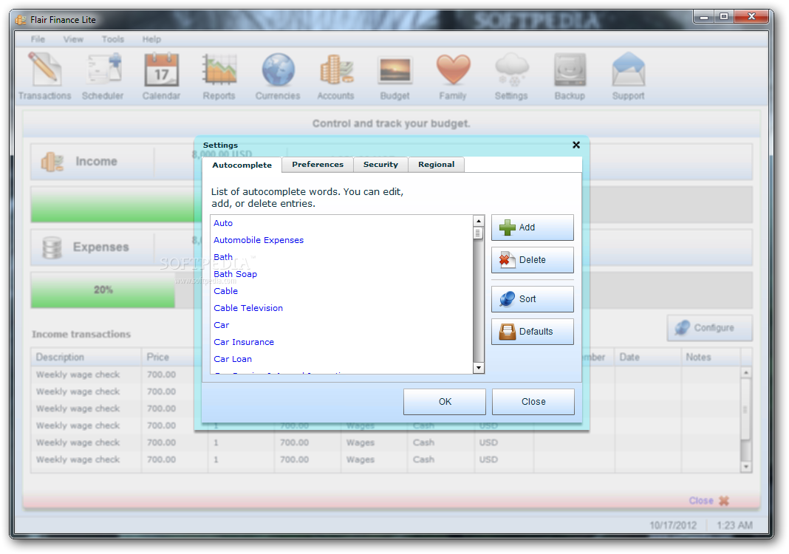The image size is (789, 554).
Task: Click the Income coins icon
Action: [x=52, y=162]
